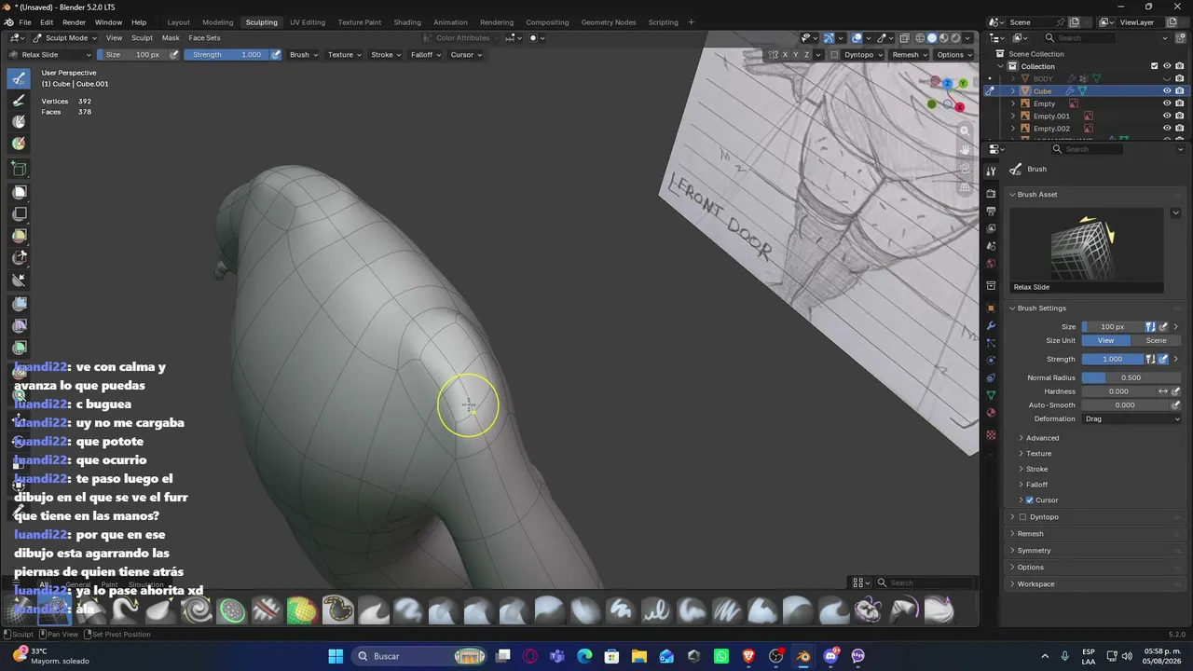The height and width of the screenshot is (671, 1193).
Task: Toggle Collection exclude checkbox in outliner
Action: 1154,66
